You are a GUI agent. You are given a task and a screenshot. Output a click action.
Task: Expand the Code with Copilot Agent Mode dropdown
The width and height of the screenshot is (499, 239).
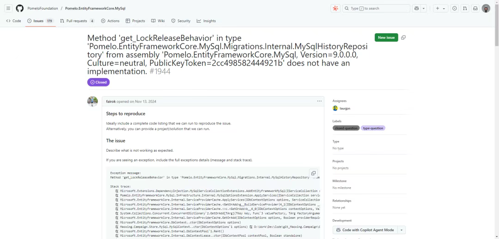(402, 230)
